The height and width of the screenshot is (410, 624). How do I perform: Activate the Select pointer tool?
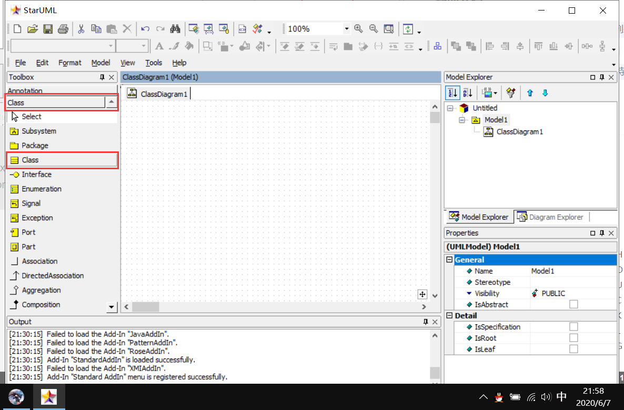(62, 117)
